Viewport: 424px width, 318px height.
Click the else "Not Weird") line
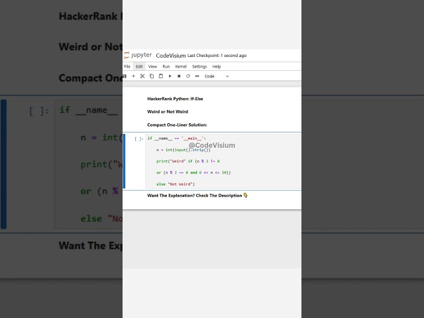point(176,184)
